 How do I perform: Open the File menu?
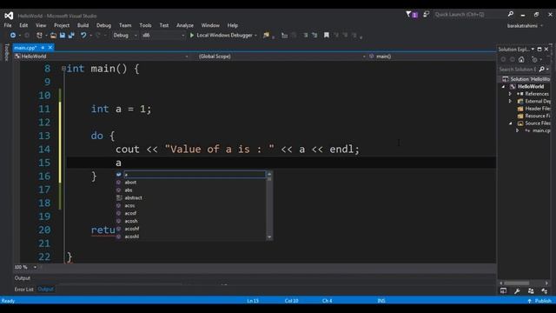click(x=8, y=25)
